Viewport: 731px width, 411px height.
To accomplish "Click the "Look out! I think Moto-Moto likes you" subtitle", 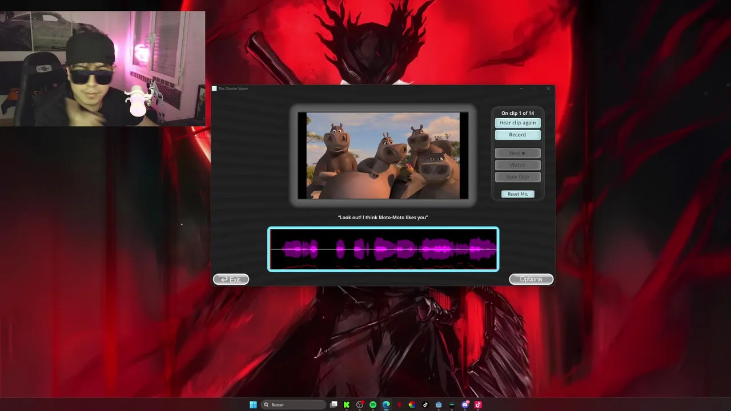I will click(383, 217).
